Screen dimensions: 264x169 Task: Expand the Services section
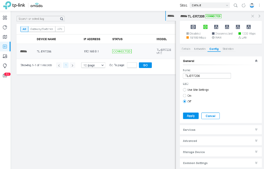[x=221, y=130]
